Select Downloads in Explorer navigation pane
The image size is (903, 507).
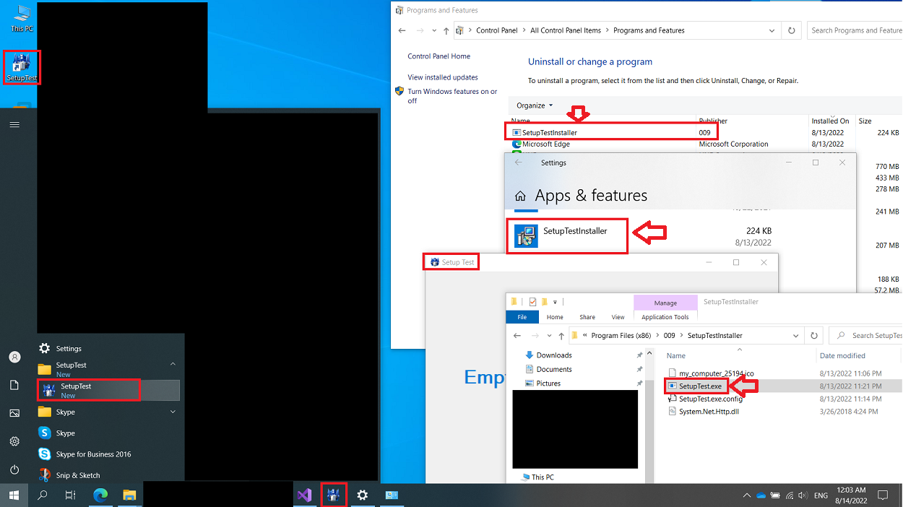point(554,355)
